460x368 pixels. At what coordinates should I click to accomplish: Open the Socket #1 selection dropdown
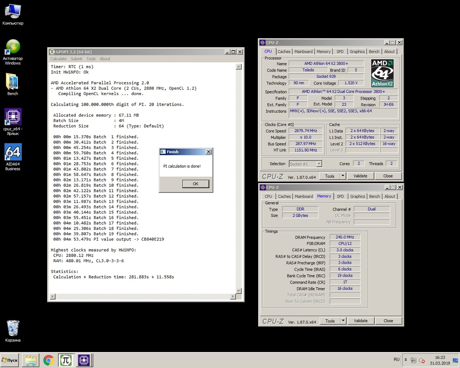[305, 164]
